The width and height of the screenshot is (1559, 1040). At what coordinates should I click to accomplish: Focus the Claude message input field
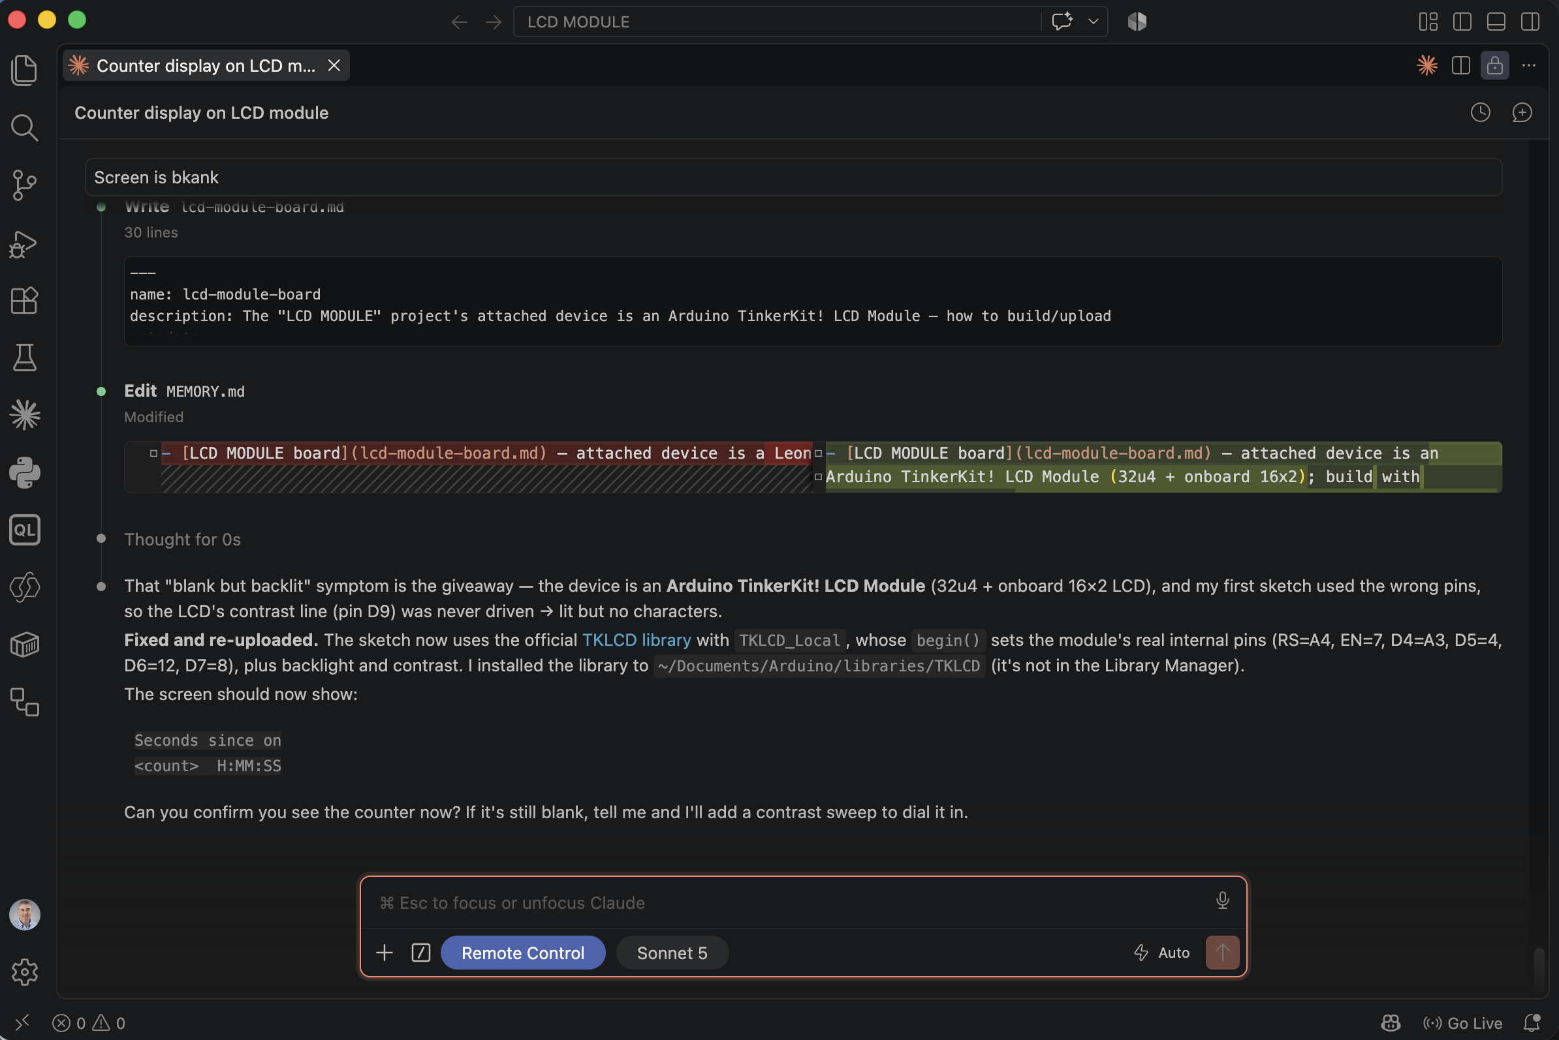click(790, 902)
